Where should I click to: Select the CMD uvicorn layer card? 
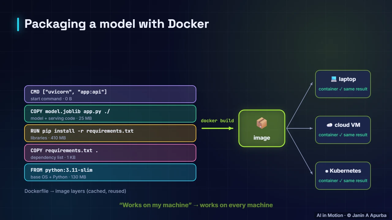point(110,94)
